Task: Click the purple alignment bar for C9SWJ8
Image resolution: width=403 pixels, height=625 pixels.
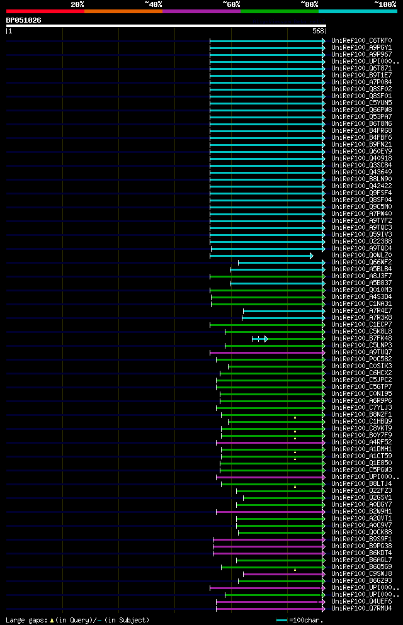Action: (283, 575)
